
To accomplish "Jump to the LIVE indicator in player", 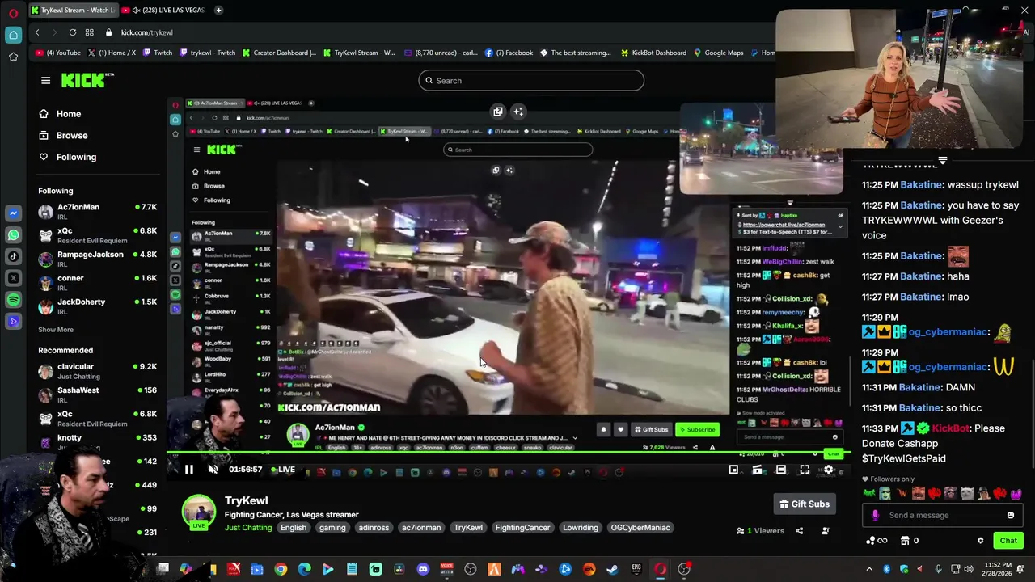I will (283, 470).
